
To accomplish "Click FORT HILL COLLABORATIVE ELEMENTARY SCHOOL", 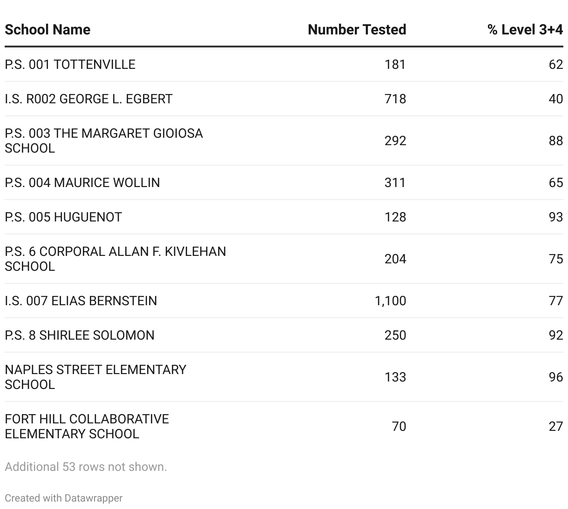I will (87, 426).
